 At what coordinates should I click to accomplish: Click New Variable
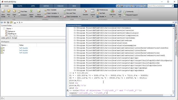pos(50,10)
